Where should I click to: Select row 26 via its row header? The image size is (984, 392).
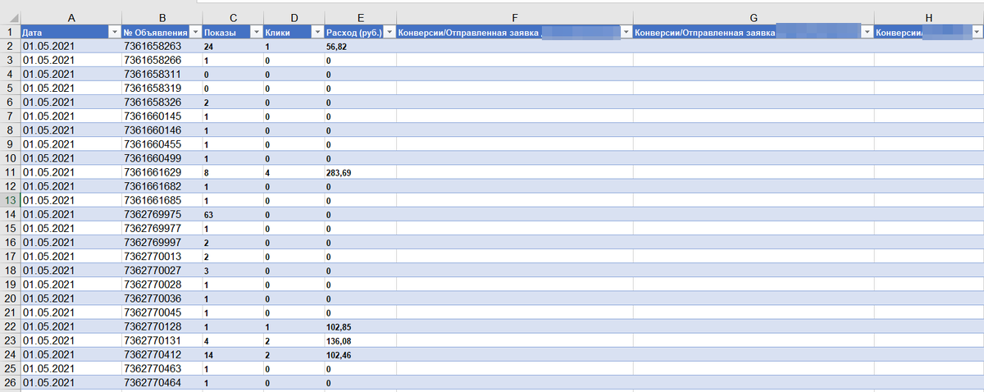[x=11, y=382]
